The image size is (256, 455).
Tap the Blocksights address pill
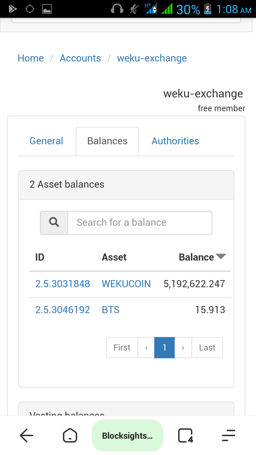tap(127, 435)
